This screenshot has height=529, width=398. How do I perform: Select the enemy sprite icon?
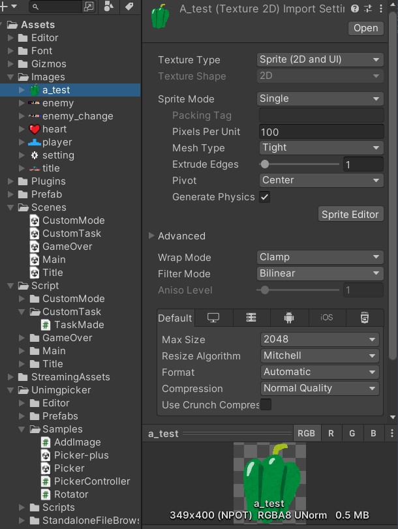[x=34, y=103]
